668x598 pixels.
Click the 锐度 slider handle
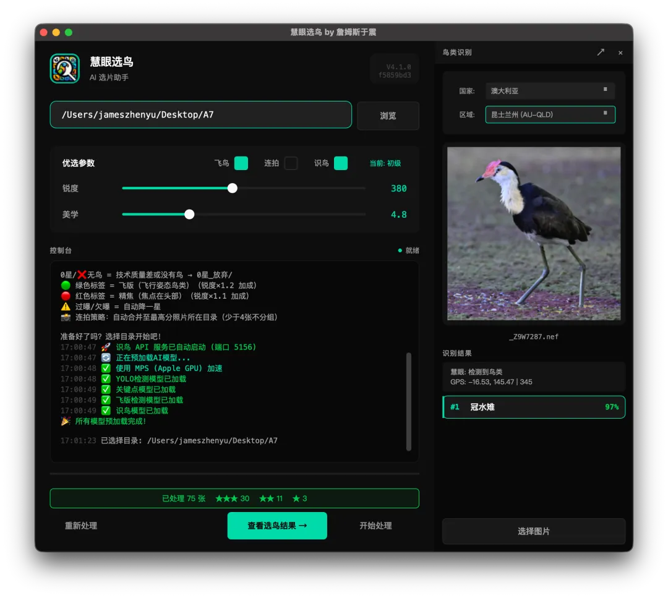232,188
